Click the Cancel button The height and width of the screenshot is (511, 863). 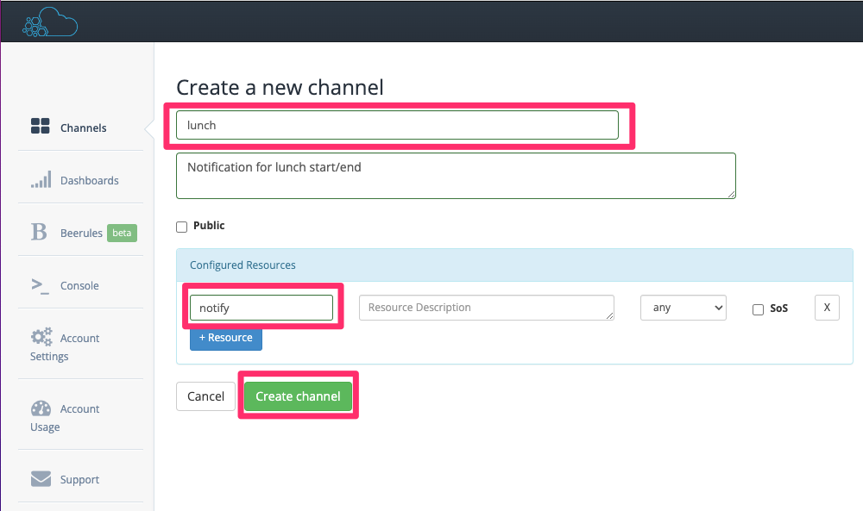(x=206, y=396)
